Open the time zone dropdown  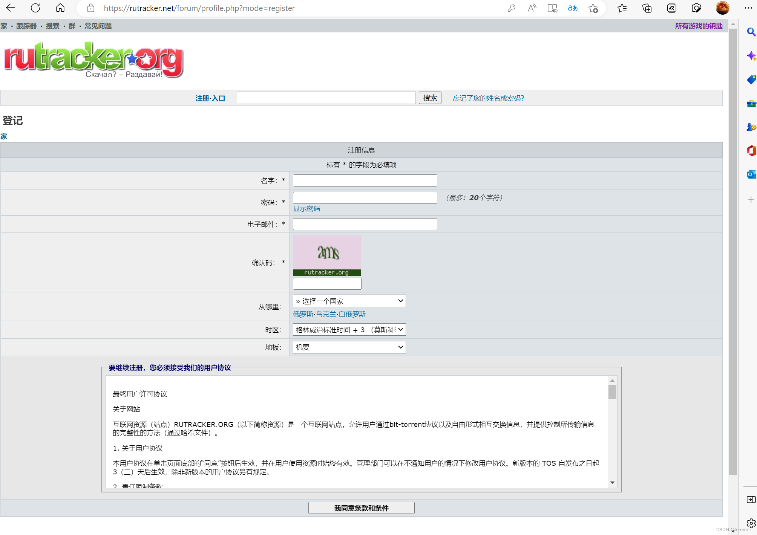coord(349,330)
